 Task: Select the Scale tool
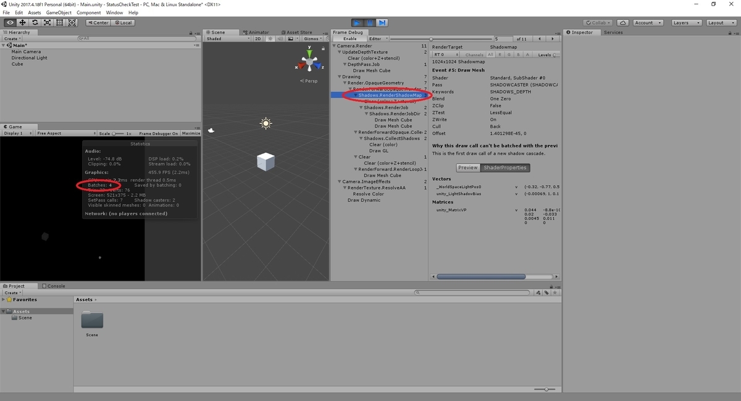click(x=48, y=22)
